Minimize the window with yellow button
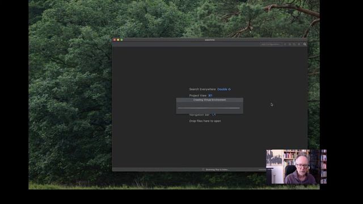This screenshot has width=363, height=204. coord(118,40)
